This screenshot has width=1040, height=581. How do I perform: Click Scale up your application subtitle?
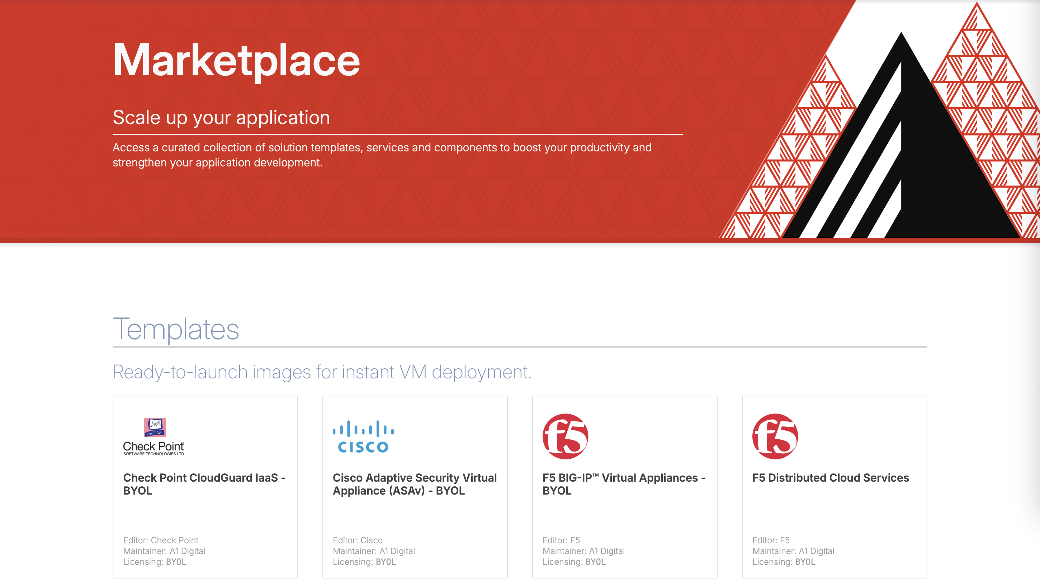click(221, 118)
